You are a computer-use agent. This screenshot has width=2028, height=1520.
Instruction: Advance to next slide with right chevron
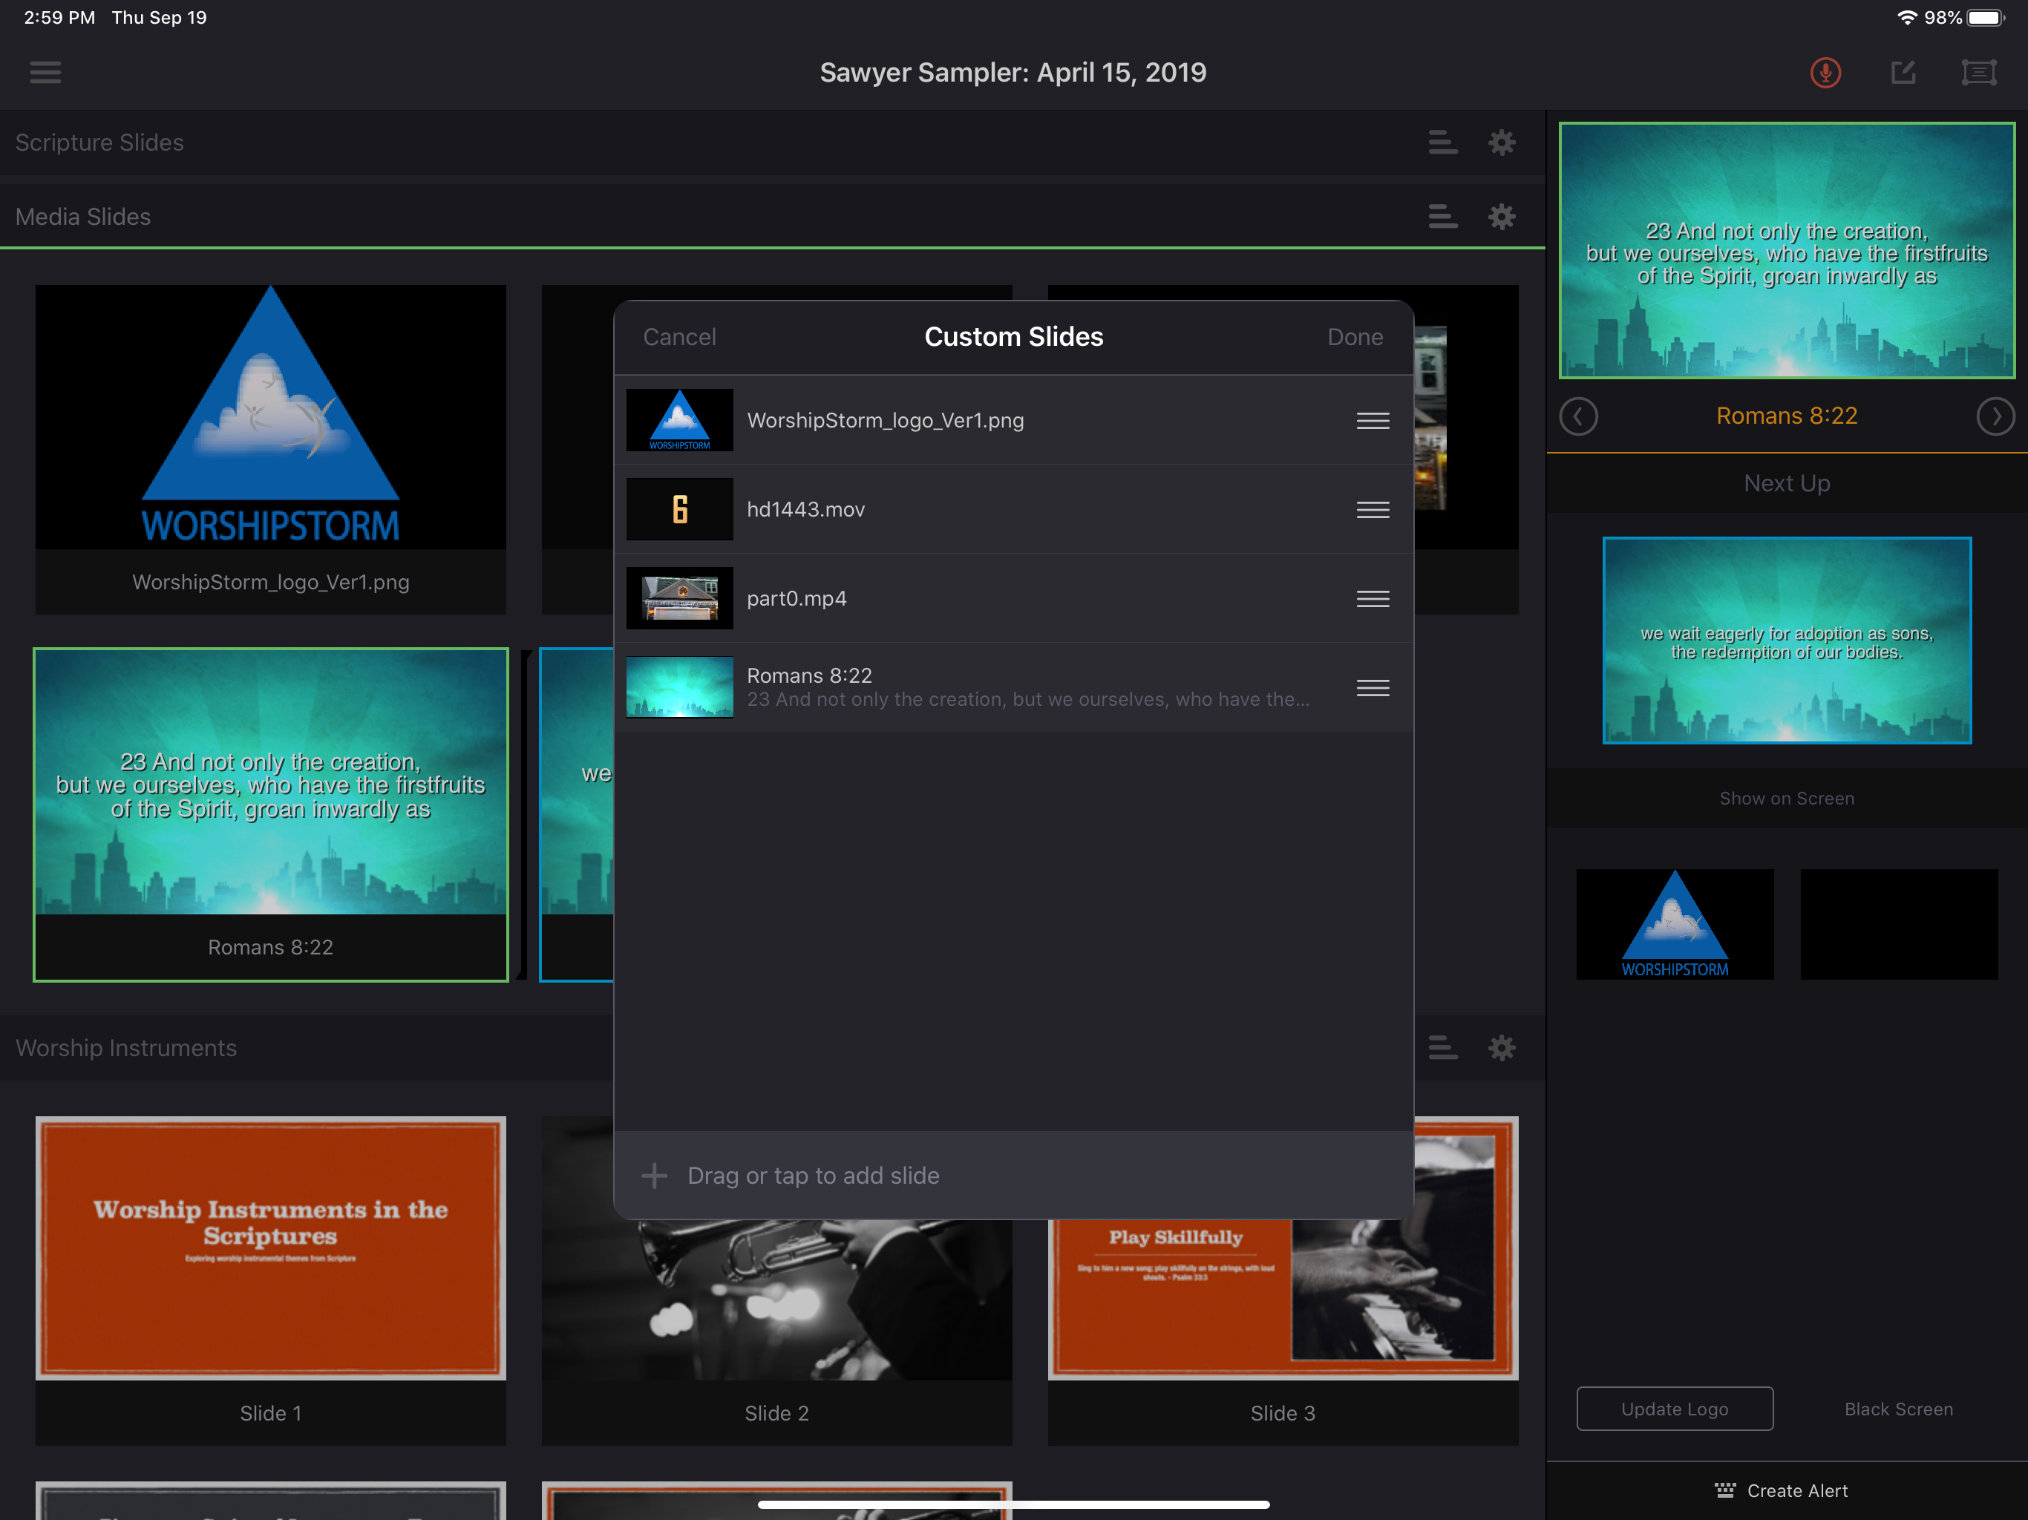1995,416
